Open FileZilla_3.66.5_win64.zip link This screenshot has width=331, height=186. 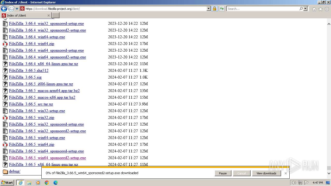click(32, 144)
